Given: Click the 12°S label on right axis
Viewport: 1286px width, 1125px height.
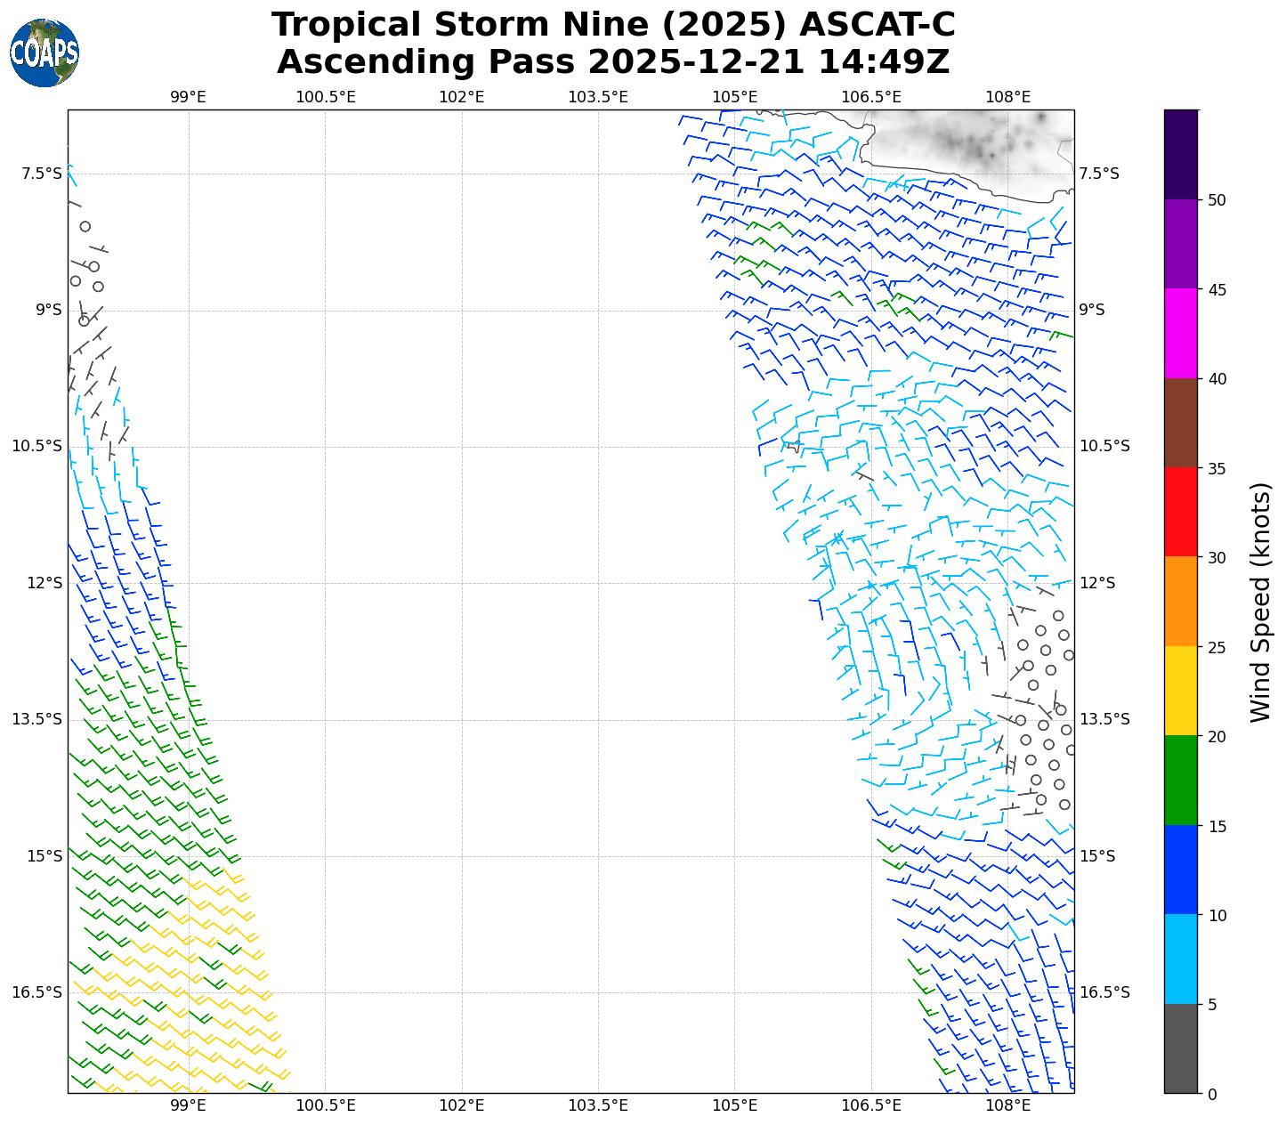Looking at the screenshot, I should [x=1097, y=583].
